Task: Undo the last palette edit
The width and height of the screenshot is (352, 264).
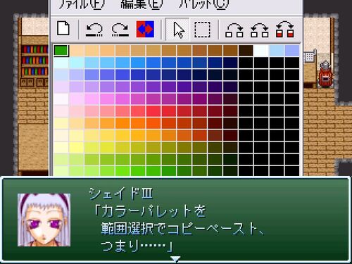Action: [94, 30]
